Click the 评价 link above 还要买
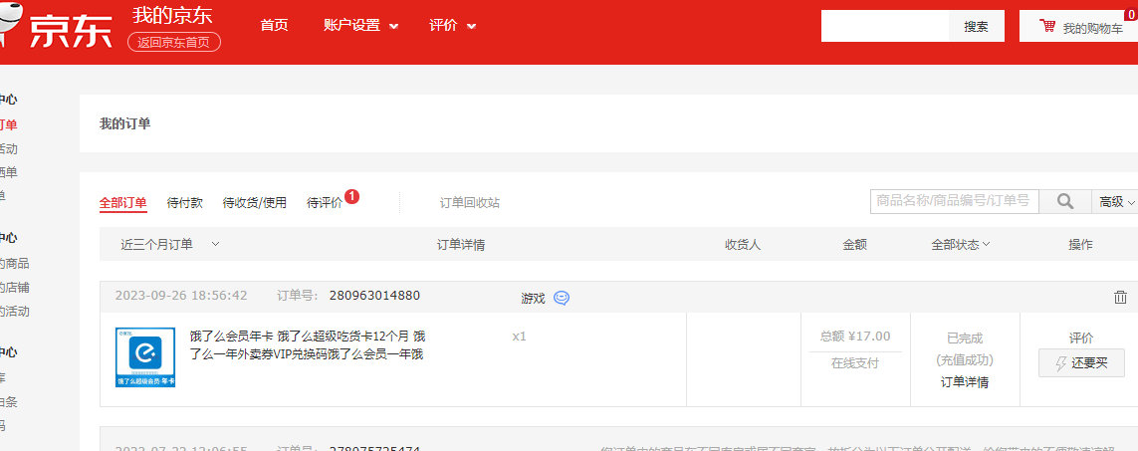This screenshot has width=1138, height=451. coord(1081,338)
